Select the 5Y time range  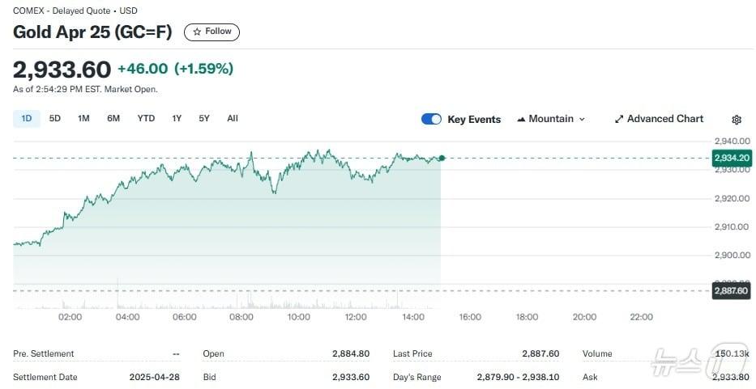(x=204, y=119)
